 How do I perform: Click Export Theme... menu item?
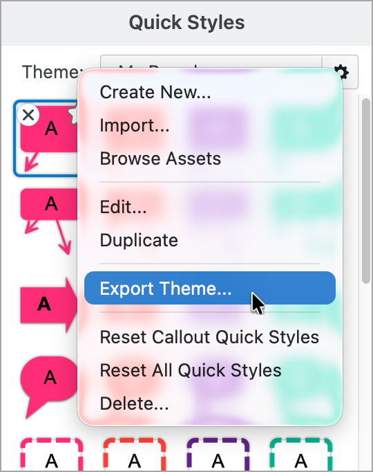209,288
